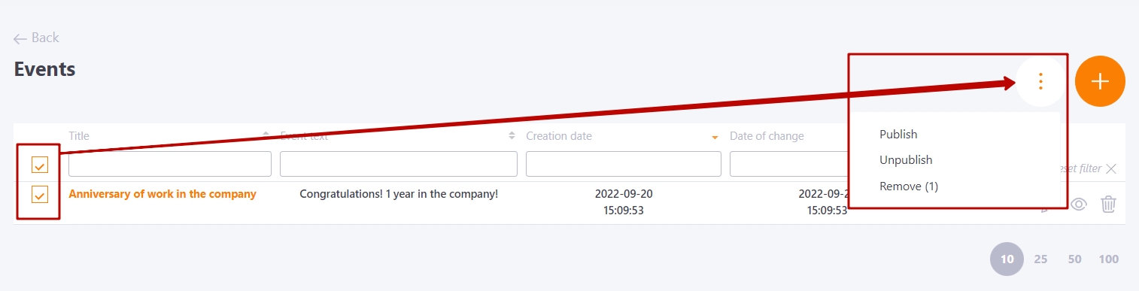Show 100 items per page

tap(1108, 259)
